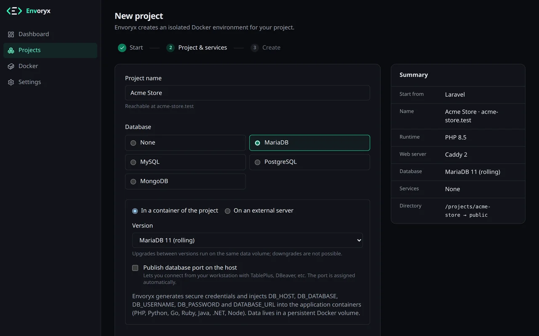Go to the Projects menu item

coord(50,50)
